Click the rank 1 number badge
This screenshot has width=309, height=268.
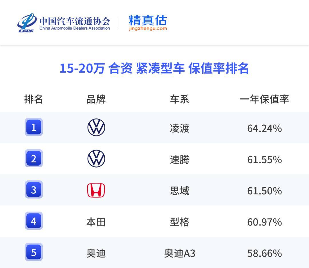tap(34, 127)
